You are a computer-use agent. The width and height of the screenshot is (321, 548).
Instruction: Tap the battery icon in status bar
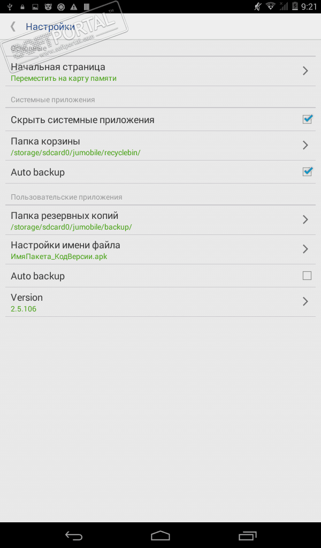click(295, 7)
